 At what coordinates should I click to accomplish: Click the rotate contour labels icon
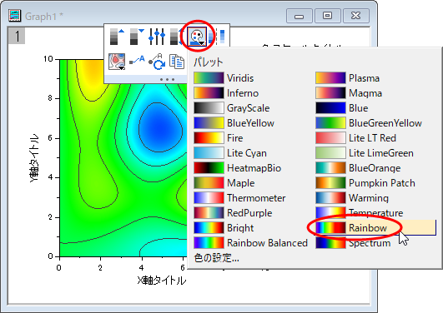(x=157, y=62)
